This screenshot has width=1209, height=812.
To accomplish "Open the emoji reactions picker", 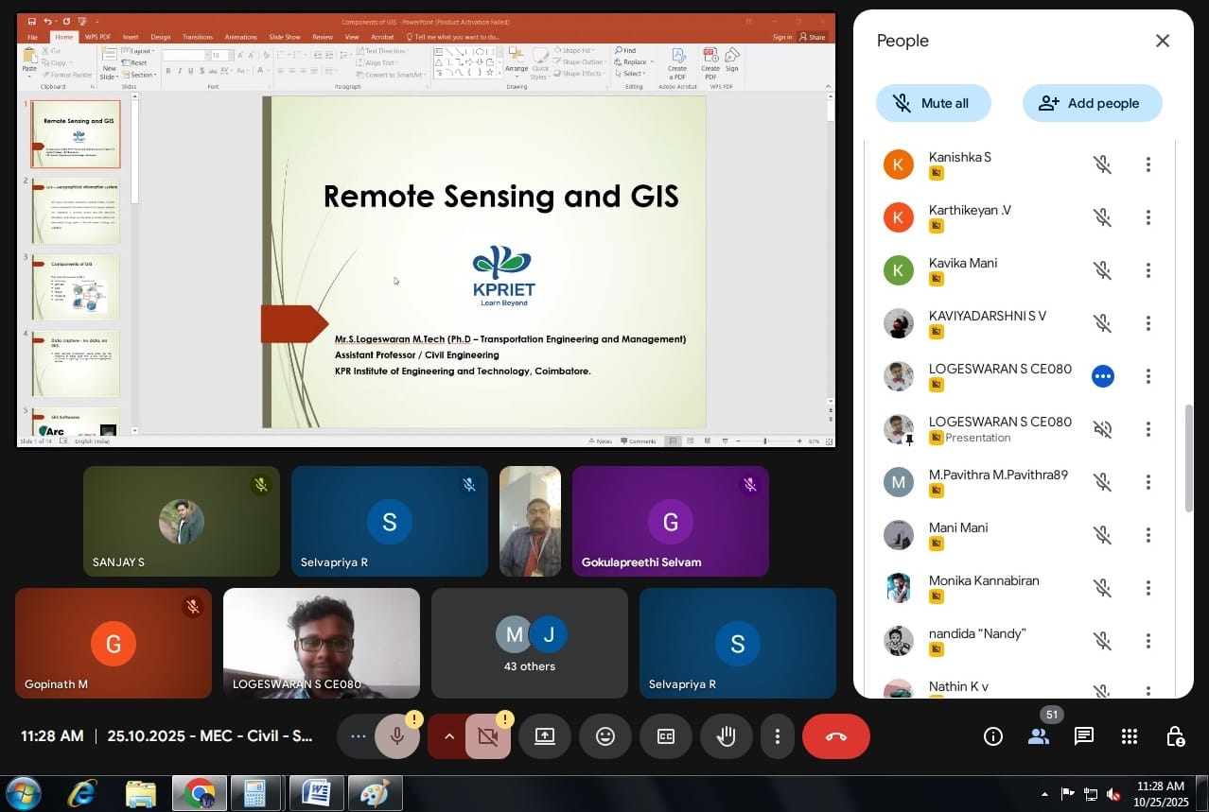I will (605, 736).
